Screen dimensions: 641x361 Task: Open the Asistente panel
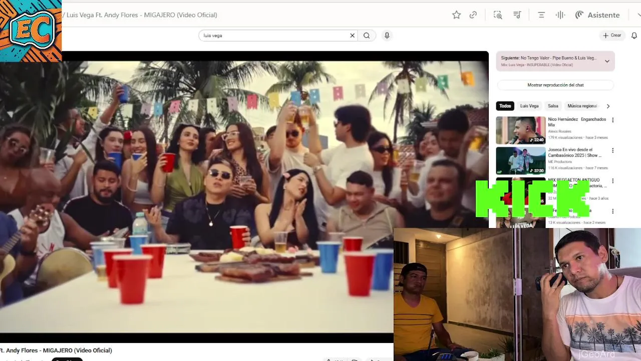pos(597,15)
